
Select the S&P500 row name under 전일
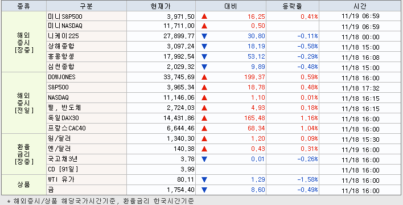(58, 87)
